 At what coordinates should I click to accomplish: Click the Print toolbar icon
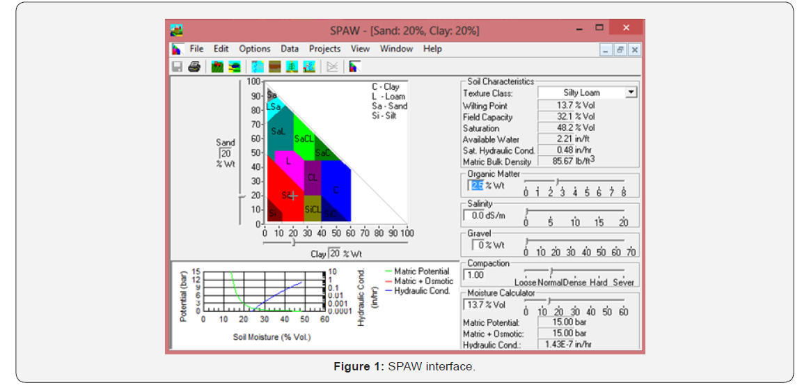(x=194, y=67)
